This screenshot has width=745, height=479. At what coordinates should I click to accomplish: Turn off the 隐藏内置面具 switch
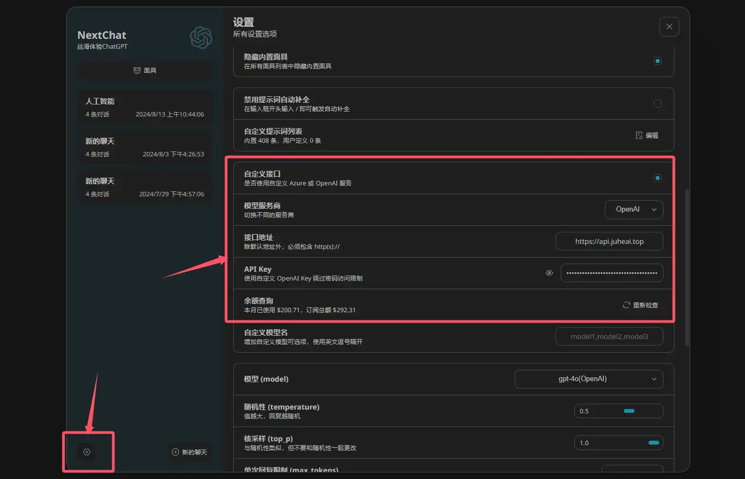point(657,61)
